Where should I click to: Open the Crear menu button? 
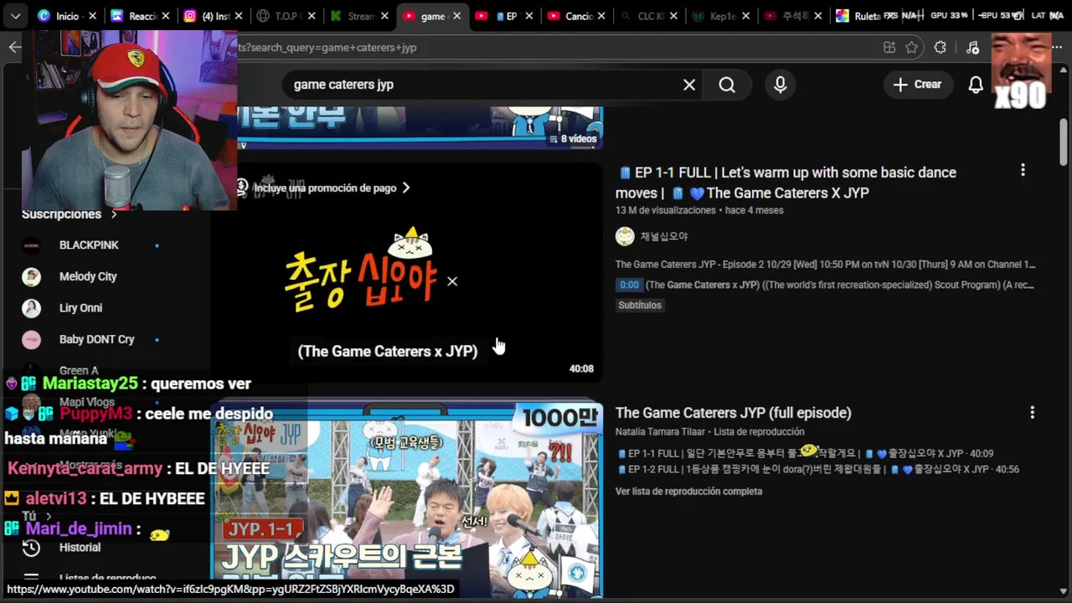coord(917,85)
